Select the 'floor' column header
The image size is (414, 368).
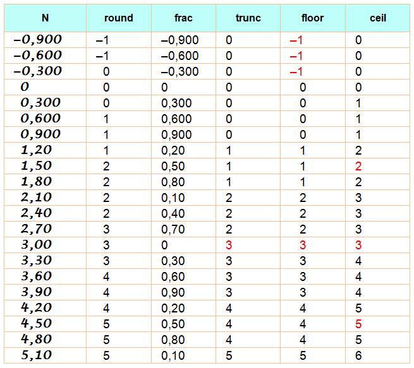point(312,18)
